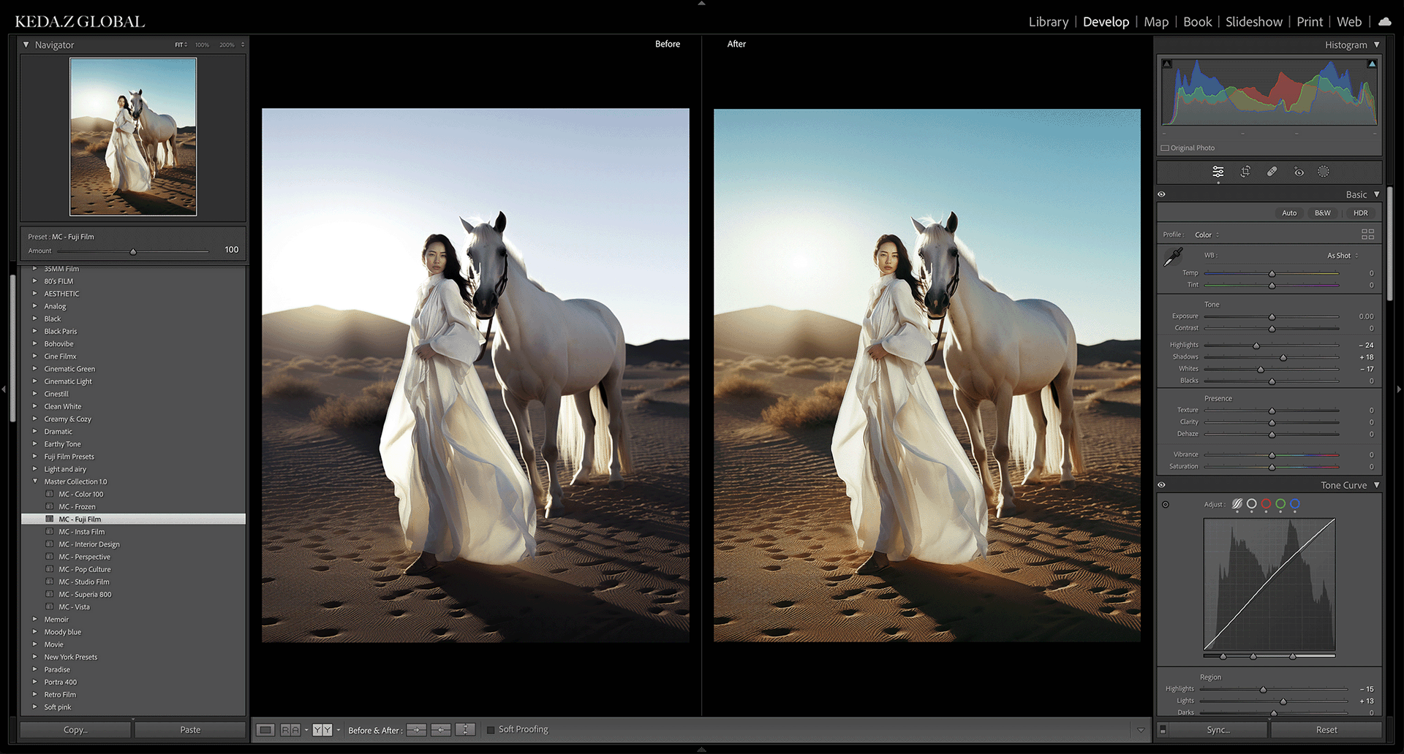Select the red channel curve circle
Image resolution: width=1404 pixels, height=754 pixels.
click(1266, 504)
